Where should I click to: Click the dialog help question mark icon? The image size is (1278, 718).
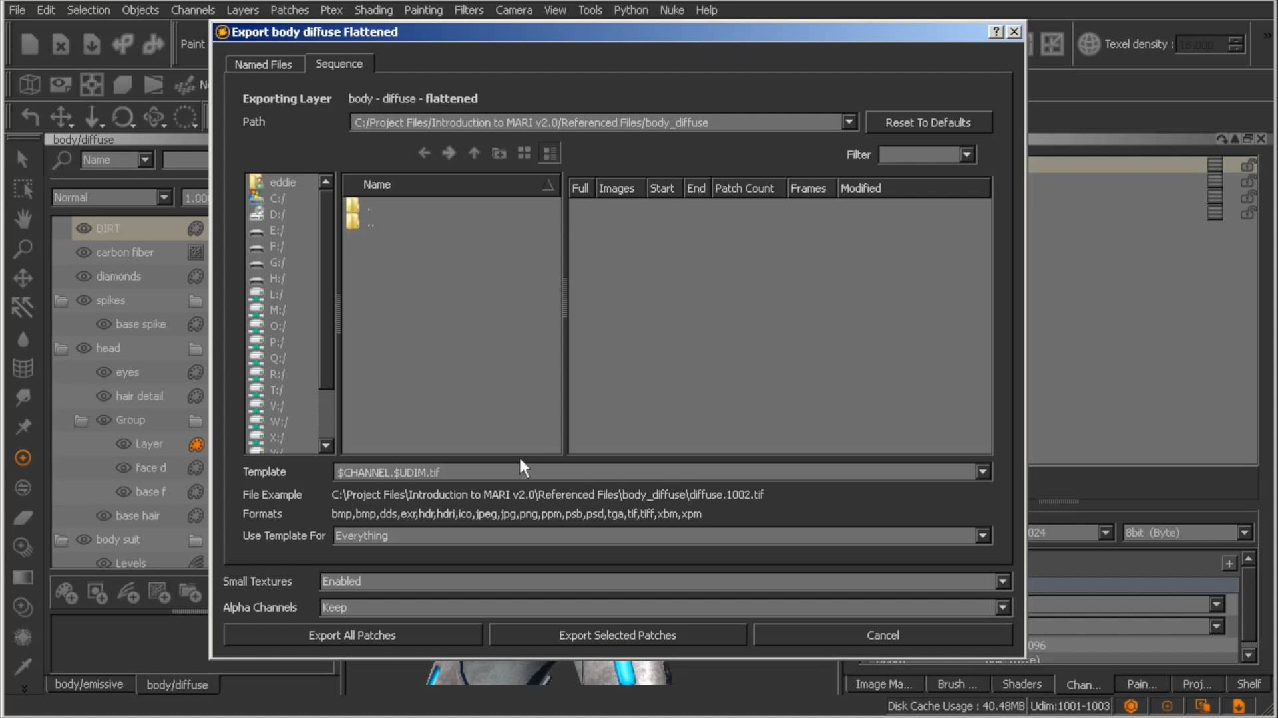[996, 32]
